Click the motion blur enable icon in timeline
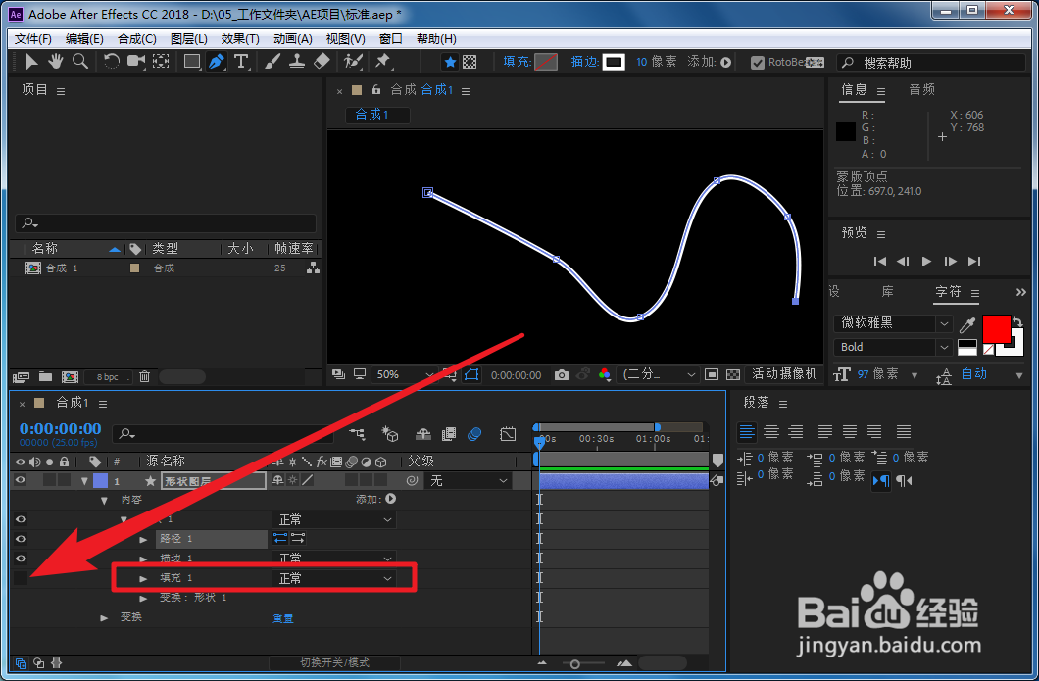Viewport: 1039px width, 681px height. 474,434
